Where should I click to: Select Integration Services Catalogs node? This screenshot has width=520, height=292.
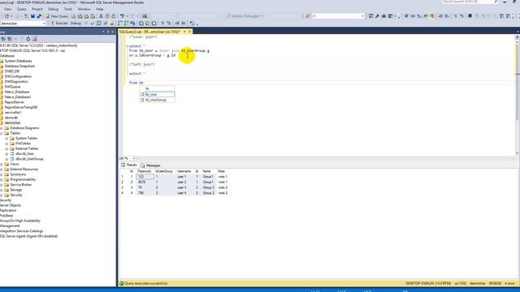[22, 230]
